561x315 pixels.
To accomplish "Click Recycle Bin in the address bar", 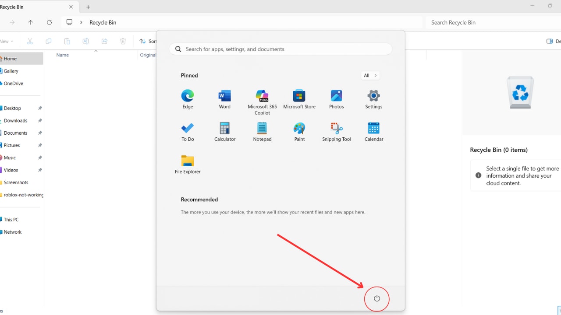I will [103, 22].
